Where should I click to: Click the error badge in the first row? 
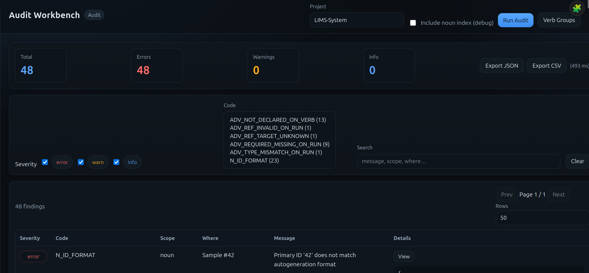coord(33,256)
